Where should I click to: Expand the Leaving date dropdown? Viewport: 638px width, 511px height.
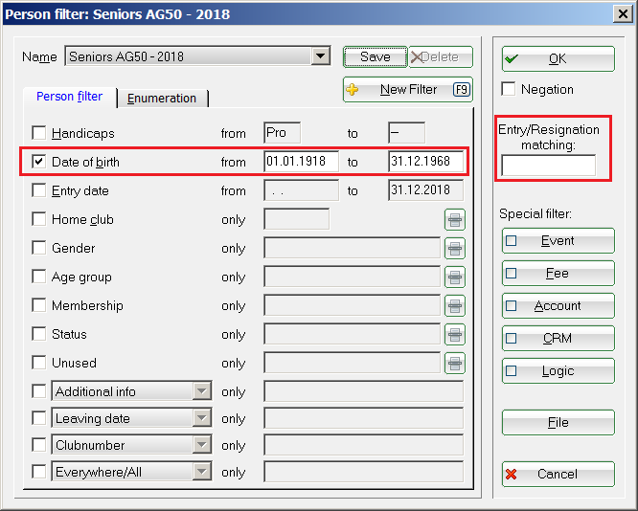201,418
